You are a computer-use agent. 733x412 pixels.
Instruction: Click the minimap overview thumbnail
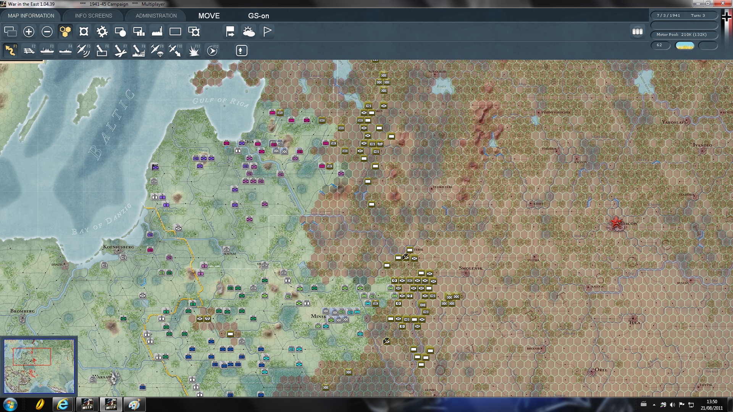click(x=39, y=366)
